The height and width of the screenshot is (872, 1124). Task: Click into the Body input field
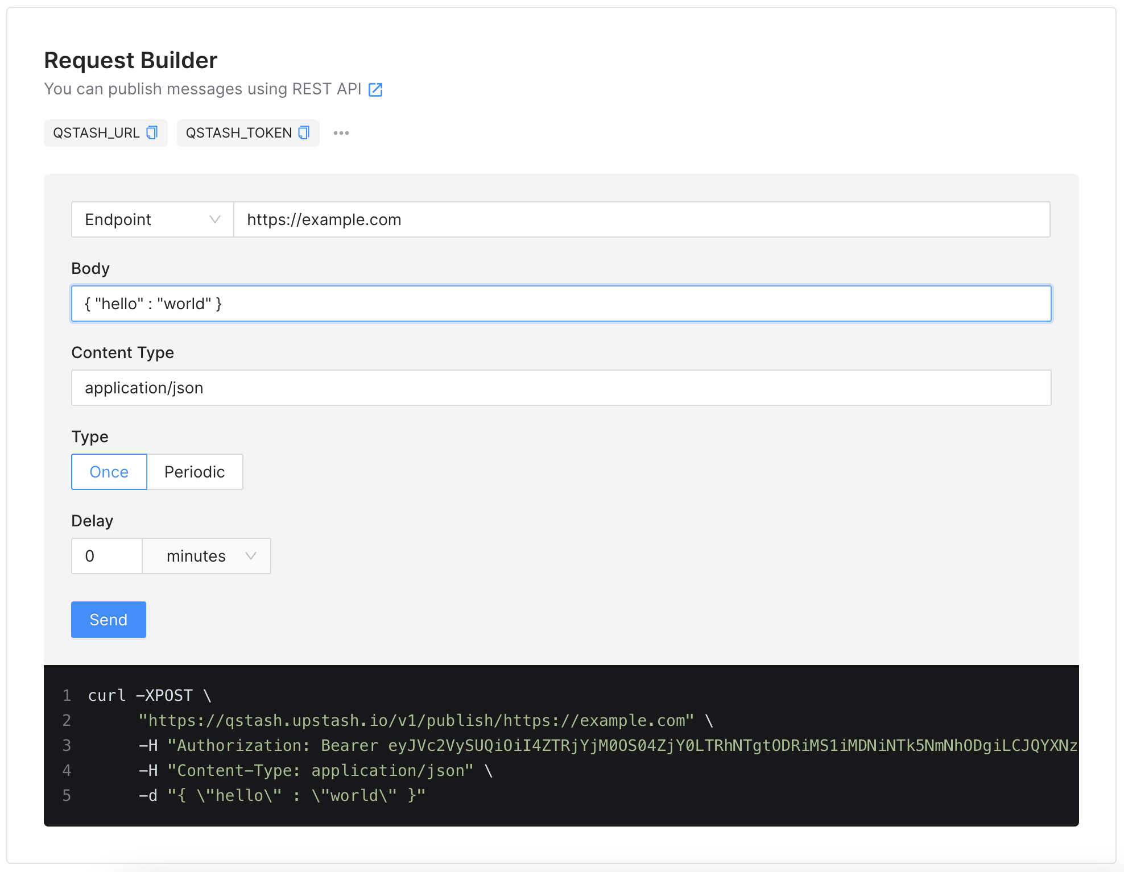tap(561, 304)
